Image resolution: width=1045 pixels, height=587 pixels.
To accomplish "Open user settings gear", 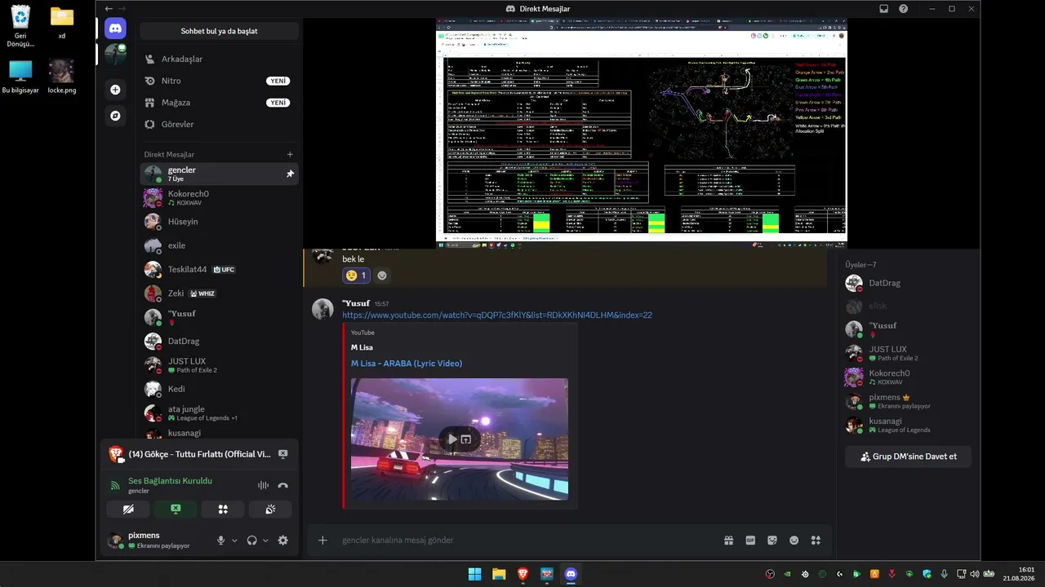I will tap(282, 540).
